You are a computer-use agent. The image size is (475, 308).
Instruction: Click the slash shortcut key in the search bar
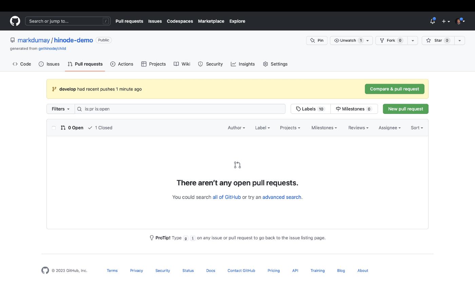[106, 21]
